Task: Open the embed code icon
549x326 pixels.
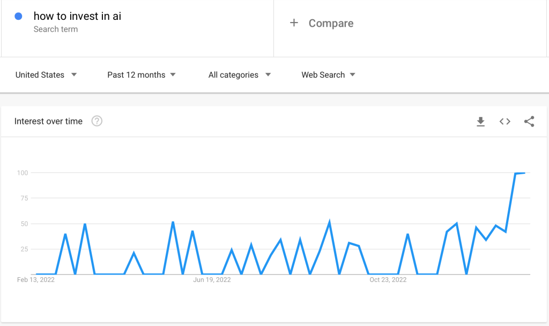Action: point(505,122)
